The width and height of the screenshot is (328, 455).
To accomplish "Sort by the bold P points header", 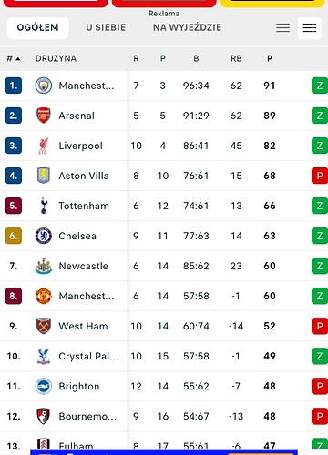I will (x=270, y=58).
